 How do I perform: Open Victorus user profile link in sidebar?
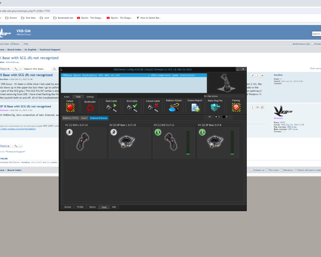point(278,118)
